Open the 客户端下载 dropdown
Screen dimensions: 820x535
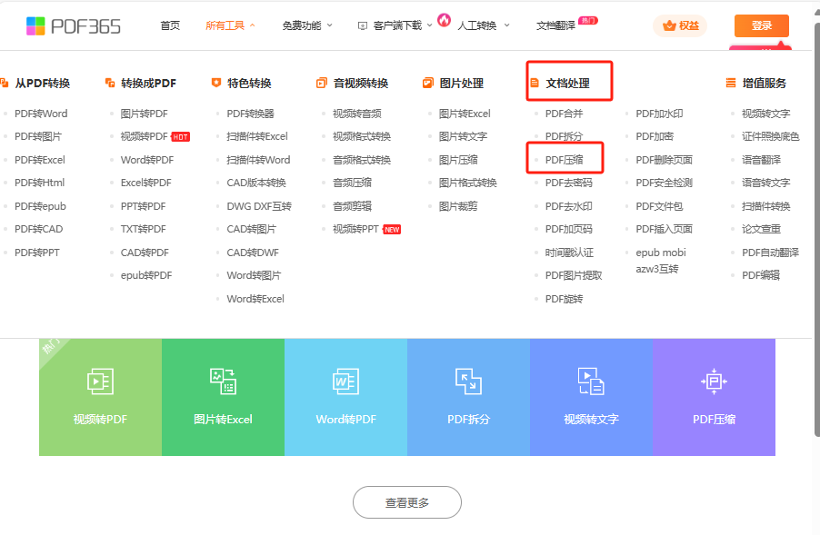click(396, 25)
